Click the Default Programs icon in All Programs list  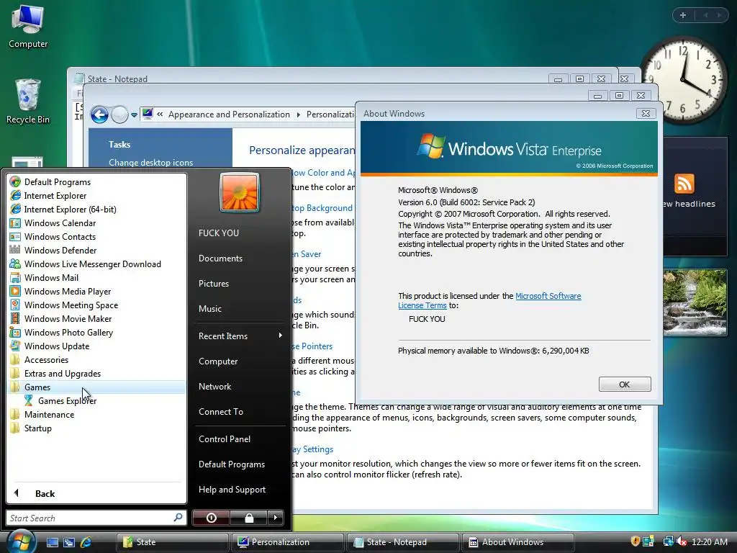coord(15,182)
